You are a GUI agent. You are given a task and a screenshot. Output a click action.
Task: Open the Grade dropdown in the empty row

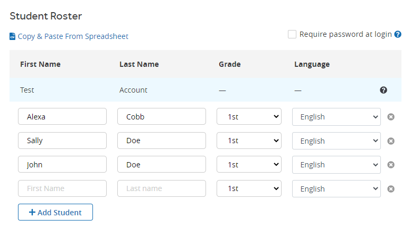(x=248, y=188)
